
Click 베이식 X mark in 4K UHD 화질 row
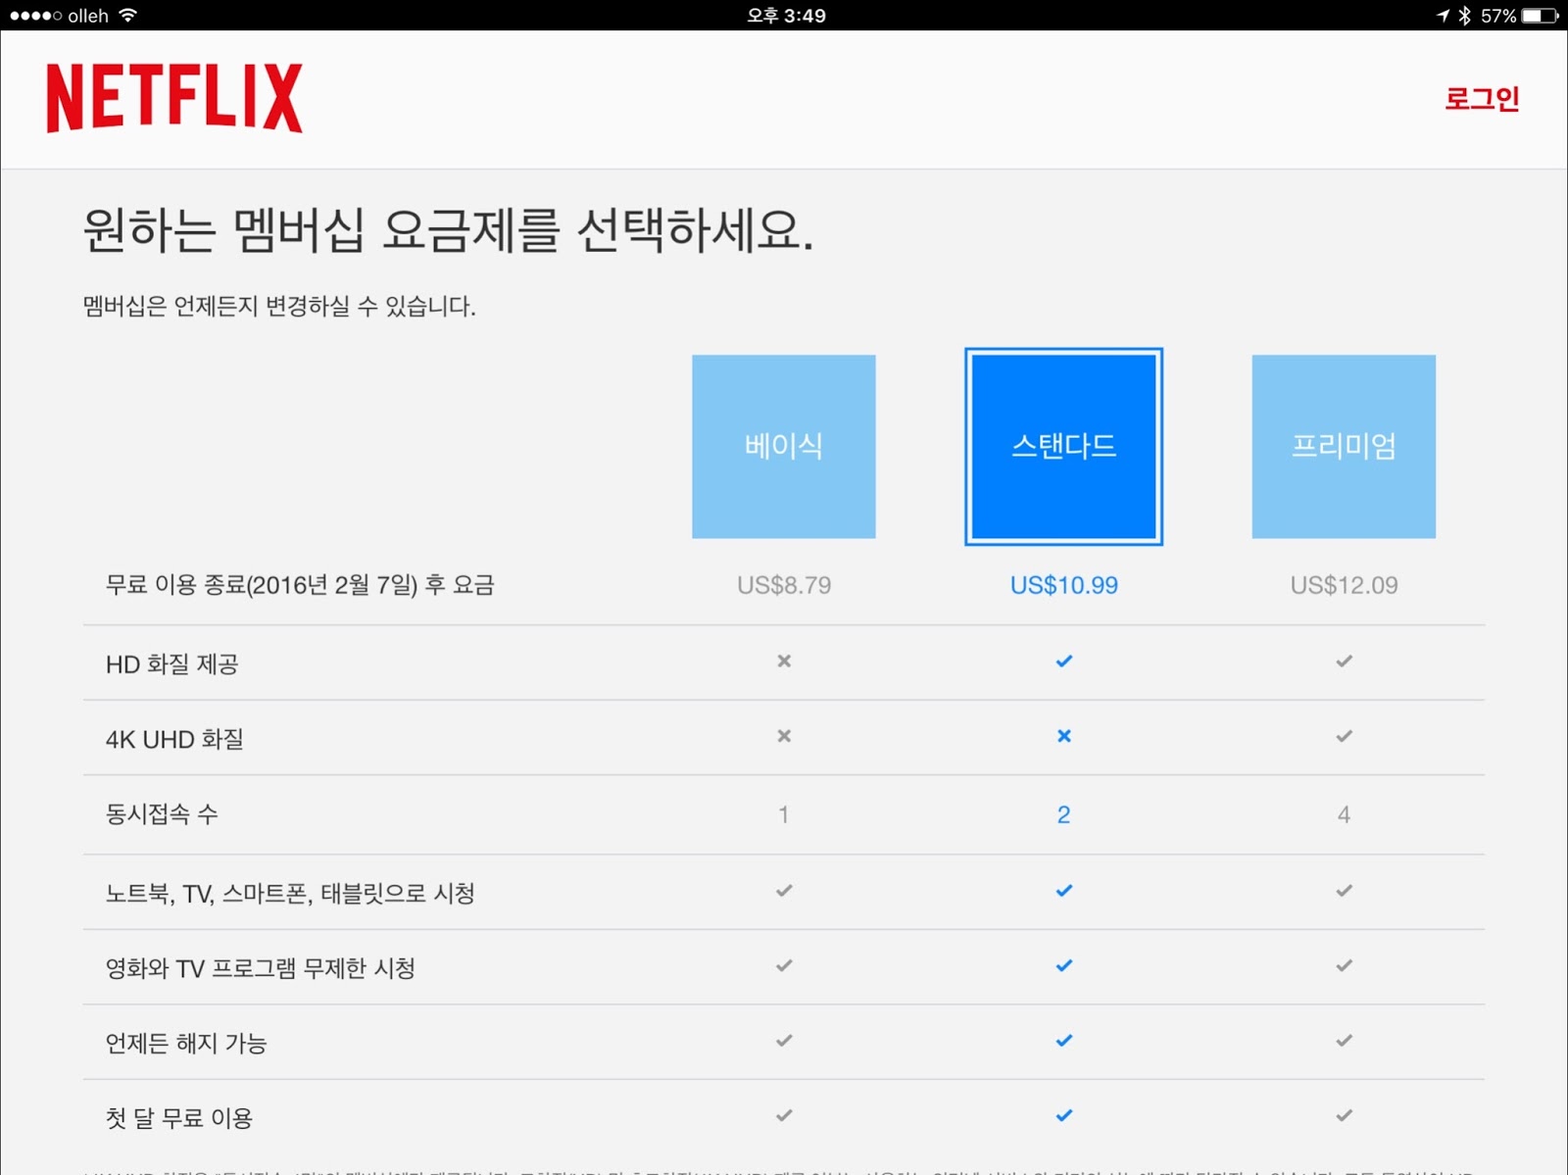pos(784,736)
